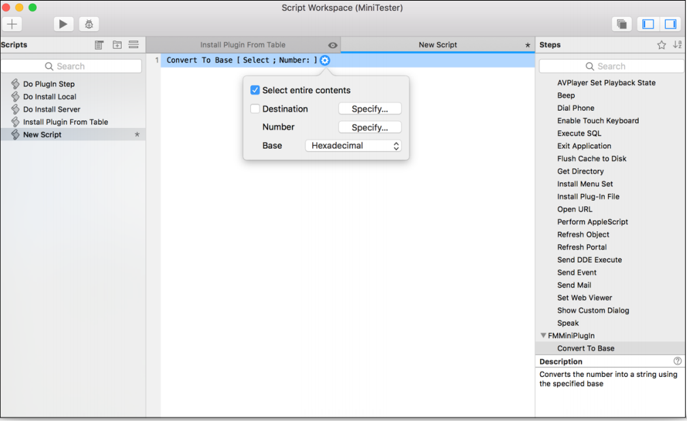This screenshot has height=421, width=687.
Task: Click the New Script item's script icon
Action: (x=16, y=135)
